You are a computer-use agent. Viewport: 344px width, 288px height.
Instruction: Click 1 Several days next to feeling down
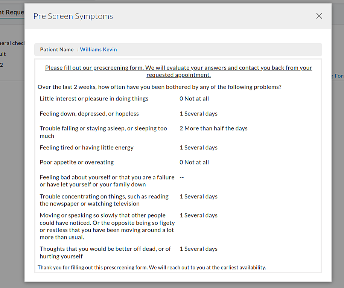[x=198, y=113]
